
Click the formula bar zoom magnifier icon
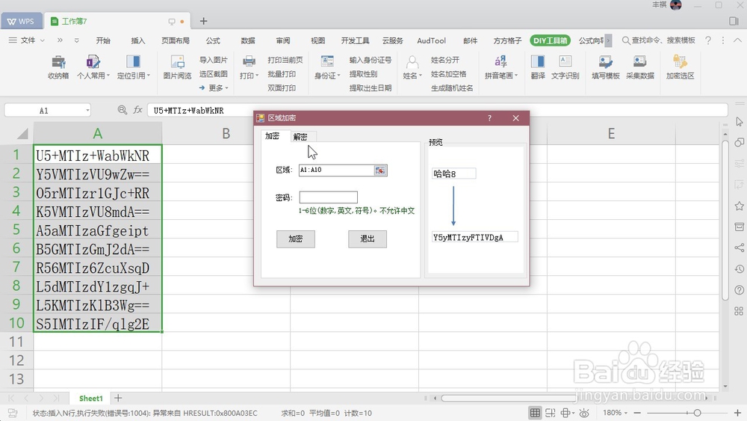[123, 110]
